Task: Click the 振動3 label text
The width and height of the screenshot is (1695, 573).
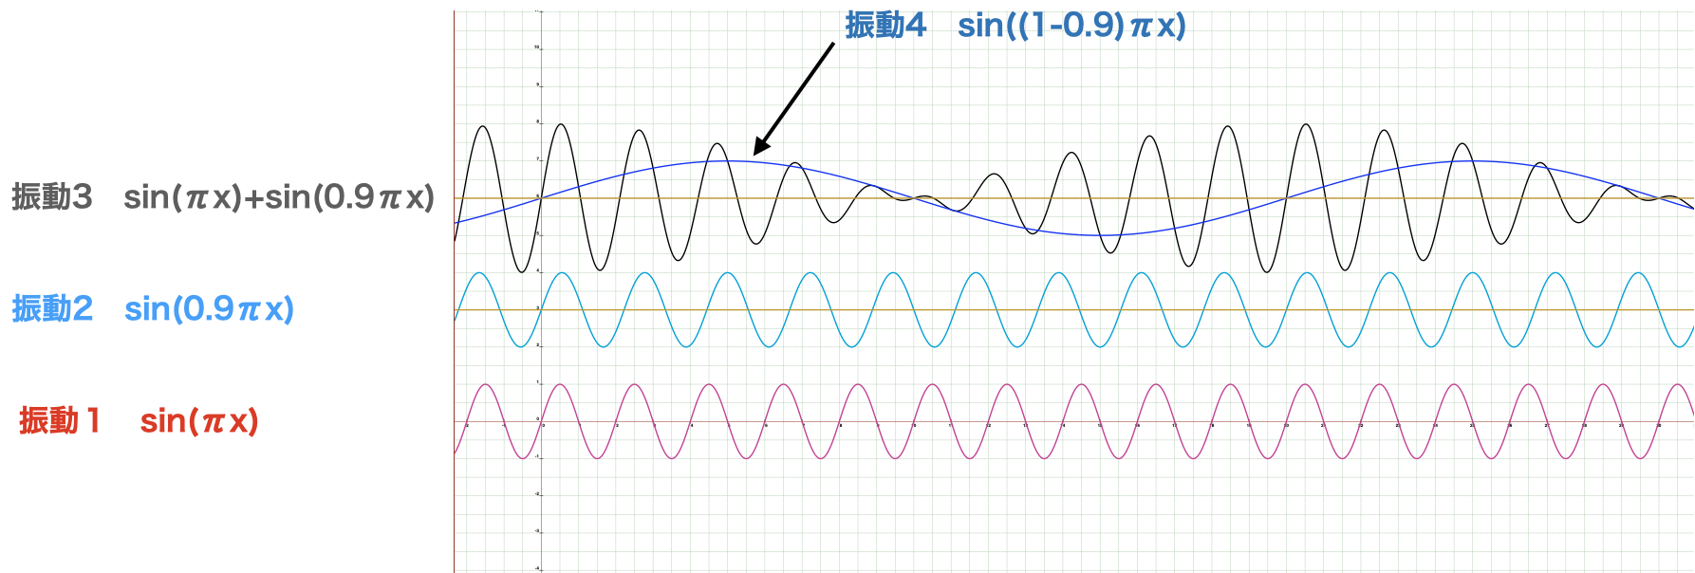Action: [x=52, y=197]
